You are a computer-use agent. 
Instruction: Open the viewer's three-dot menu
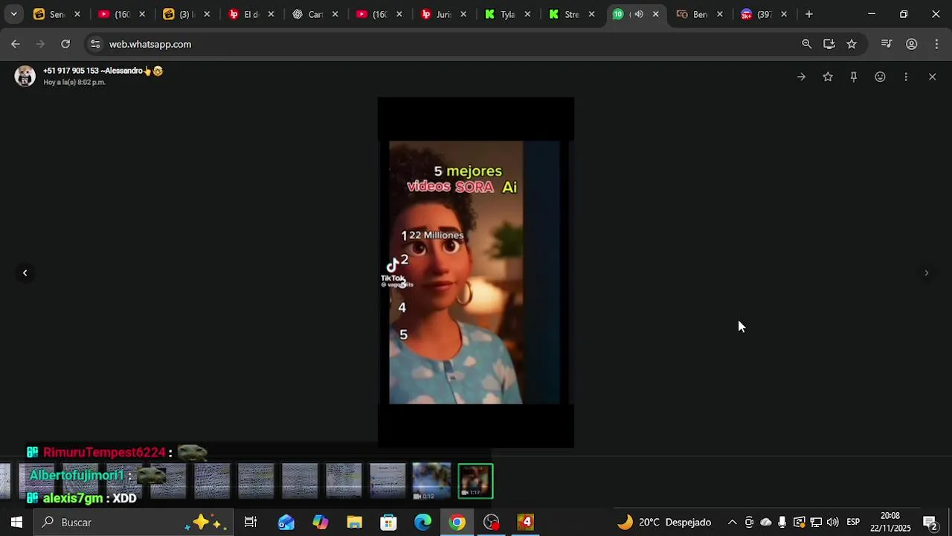click(906, 77)
